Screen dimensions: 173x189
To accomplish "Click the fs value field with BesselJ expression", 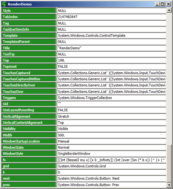I will click(111, 160).
